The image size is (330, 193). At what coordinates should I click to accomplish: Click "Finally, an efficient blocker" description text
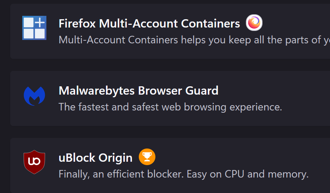[183, 174]
